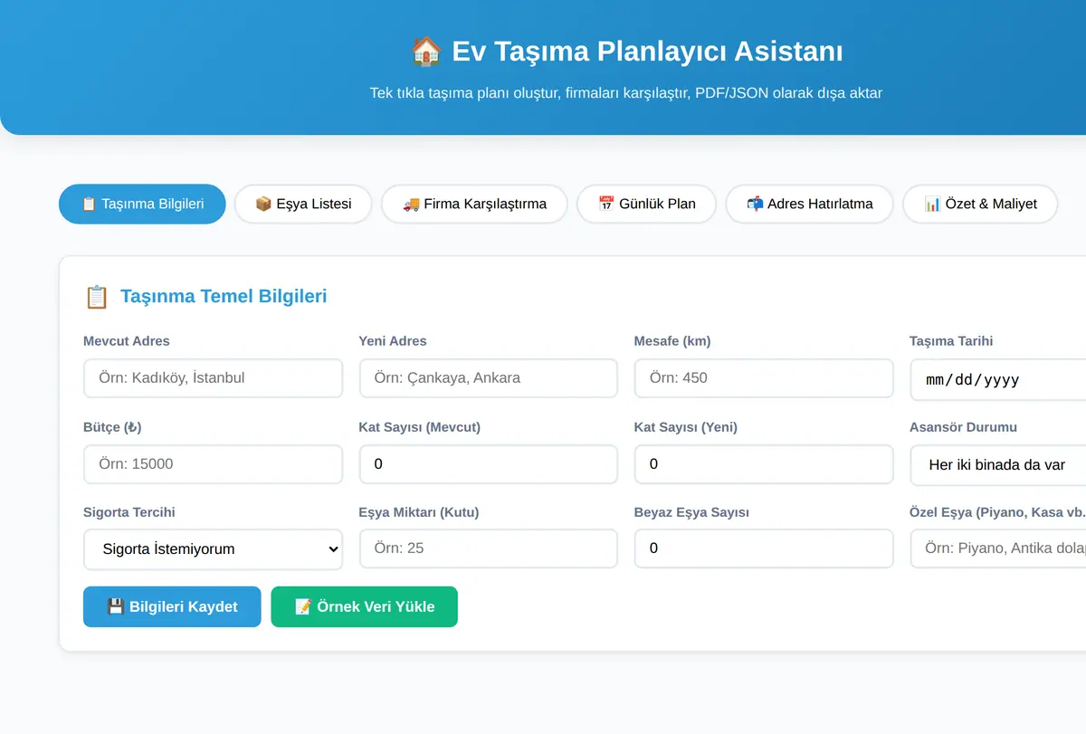This screenshot has height=734, width=1086.
Task: Open the Taşınma Bilgileri tab
Action: click(142, 204)
